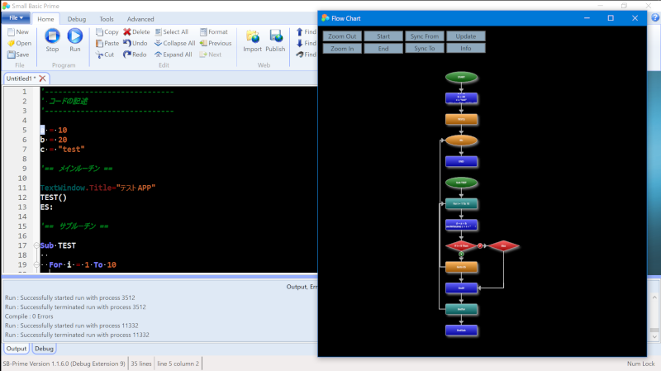Click Sync From in Flow Chart window
The height and width of the screenshot is (371, 661).
coord(425,36)
